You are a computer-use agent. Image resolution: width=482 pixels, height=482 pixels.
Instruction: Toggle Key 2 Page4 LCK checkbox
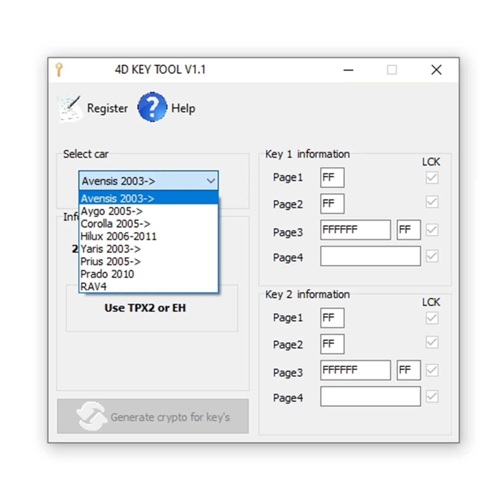(x=432, y=397)
